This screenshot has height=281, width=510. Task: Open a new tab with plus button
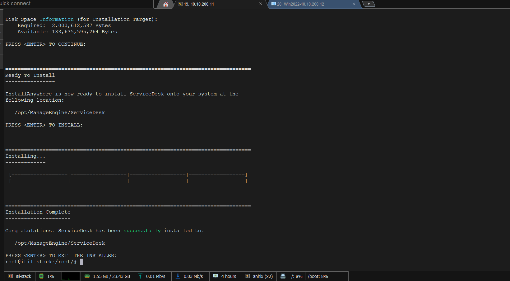click(x=369, y=4)
